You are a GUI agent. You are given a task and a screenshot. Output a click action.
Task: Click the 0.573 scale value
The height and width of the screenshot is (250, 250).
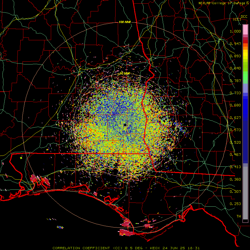pyautogui.click(x=235, y=130)
